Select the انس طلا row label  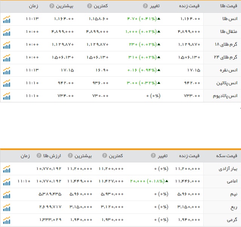(x=230, y=19)
